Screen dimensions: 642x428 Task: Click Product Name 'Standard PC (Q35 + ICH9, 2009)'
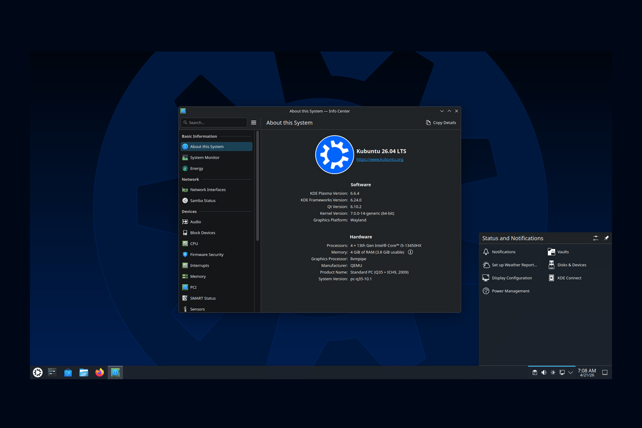(x=379, y=272)
